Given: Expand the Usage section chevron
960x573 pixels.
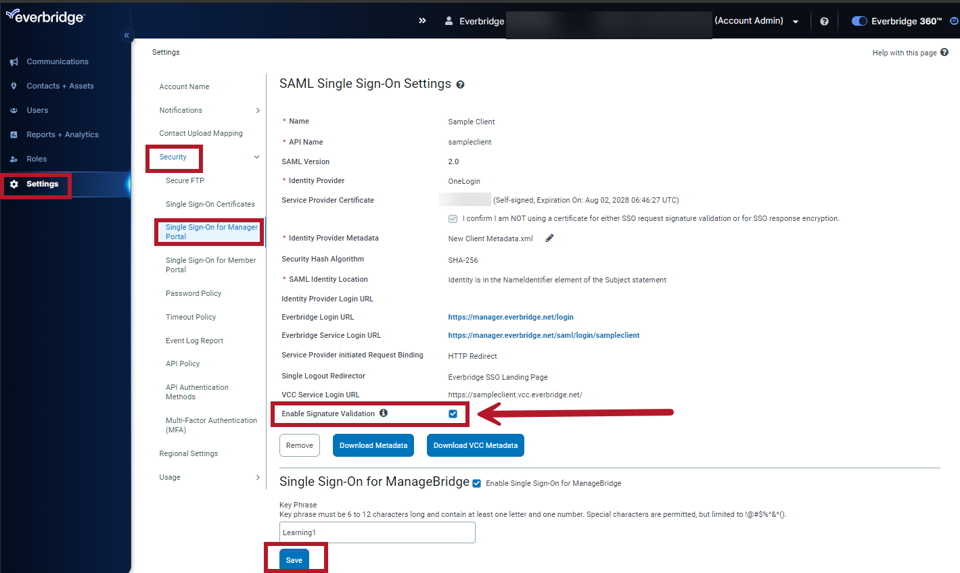Looking at the screenshot, I should 258,477.
